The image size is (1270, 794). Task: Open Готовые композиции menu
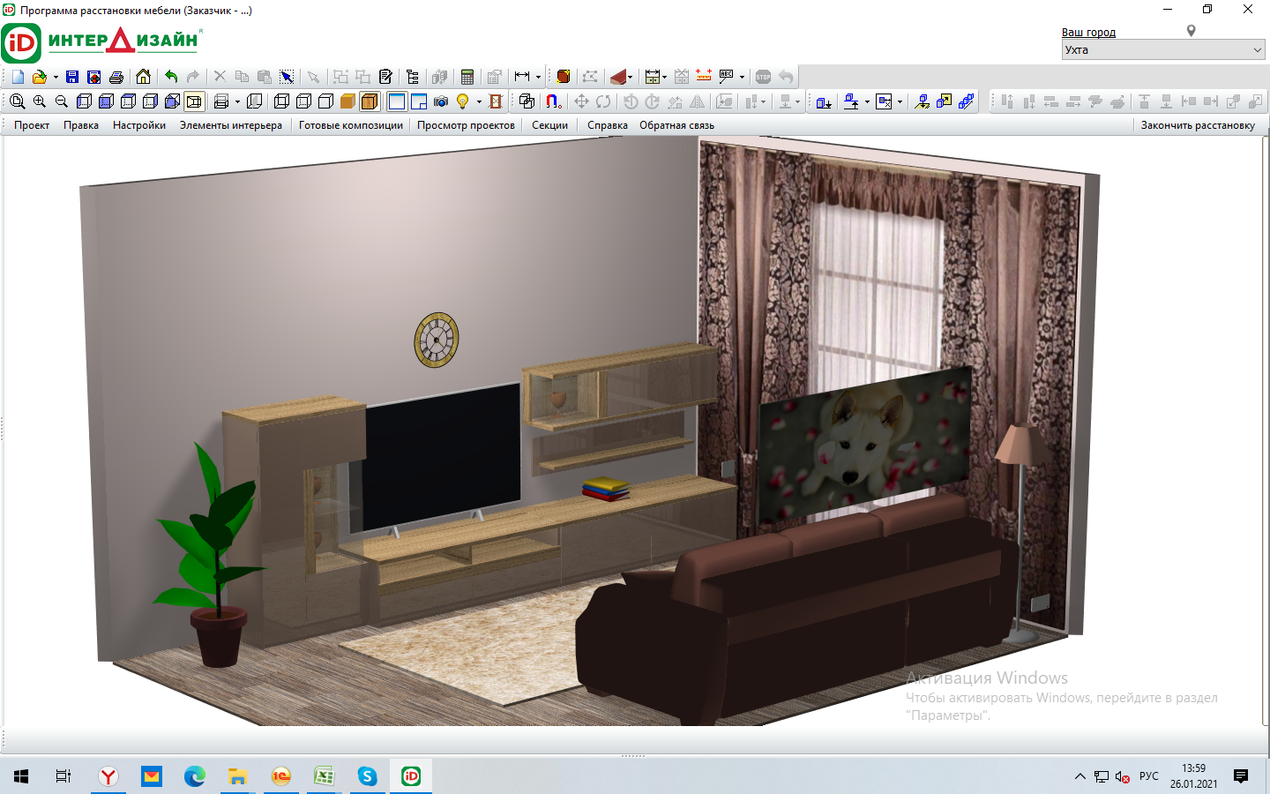pos(351,125)
